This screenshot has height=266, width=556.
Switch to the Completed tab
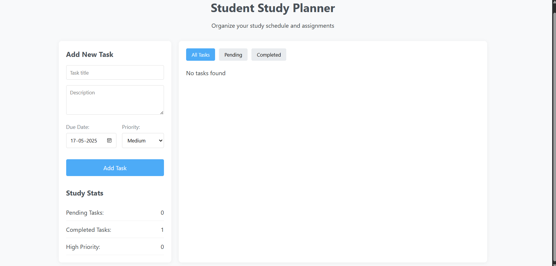click(x=269, y=55)
